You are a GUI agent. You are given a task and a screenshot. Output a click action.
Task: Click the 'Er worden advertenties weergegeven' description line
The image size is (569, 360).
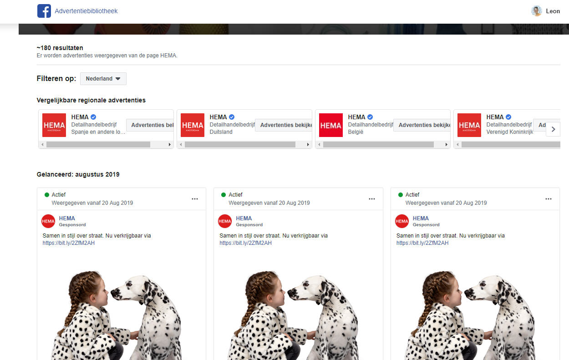click(x=107, y=56)
